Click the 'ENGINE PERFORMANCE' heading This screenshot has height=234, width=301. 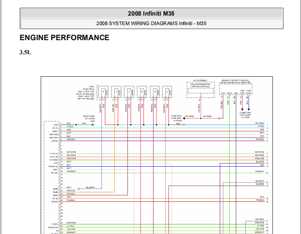[65, 38]
